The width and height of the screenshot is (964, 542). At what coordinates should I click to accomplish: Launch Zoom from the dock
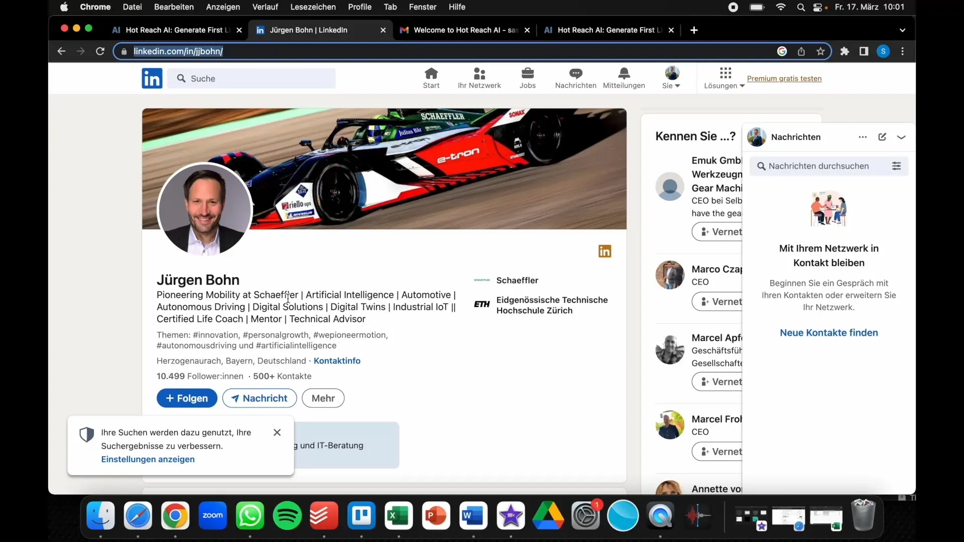click(x=212, y=516)
